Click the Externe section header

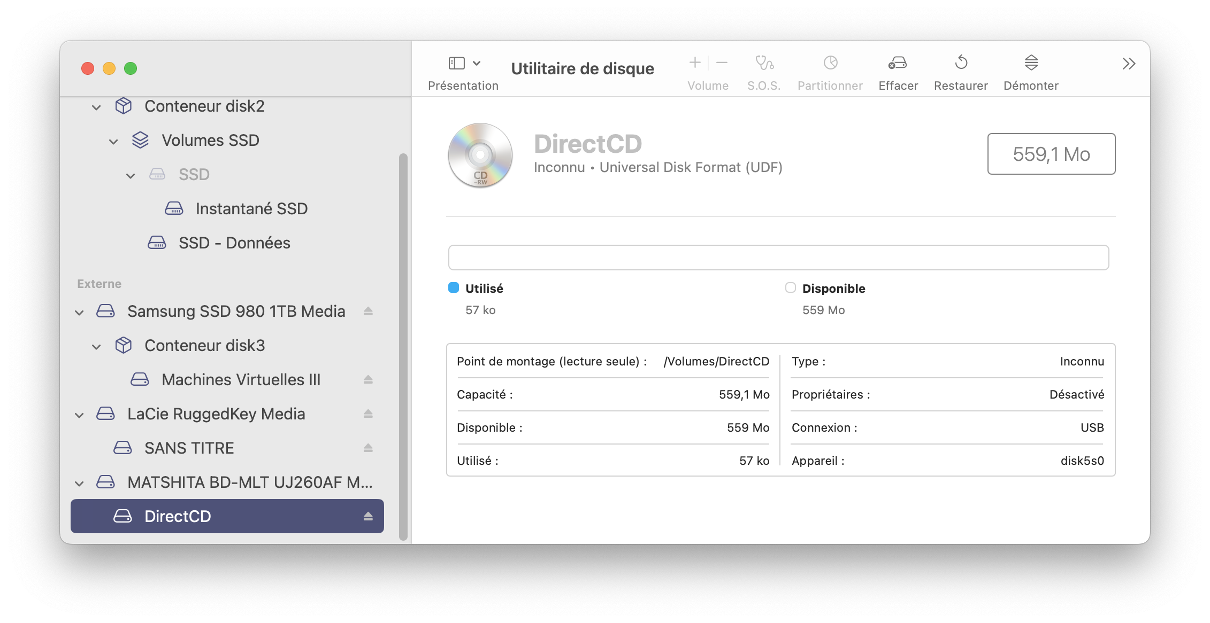tap(99, 284)
